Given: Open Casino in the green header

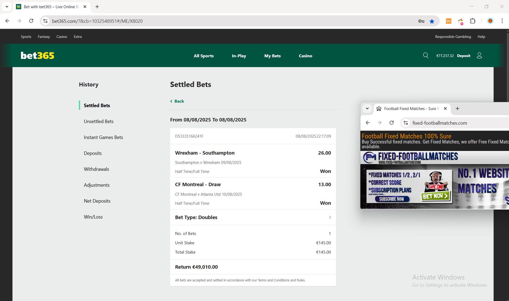Looking at the screenshot, I should 305,56.
